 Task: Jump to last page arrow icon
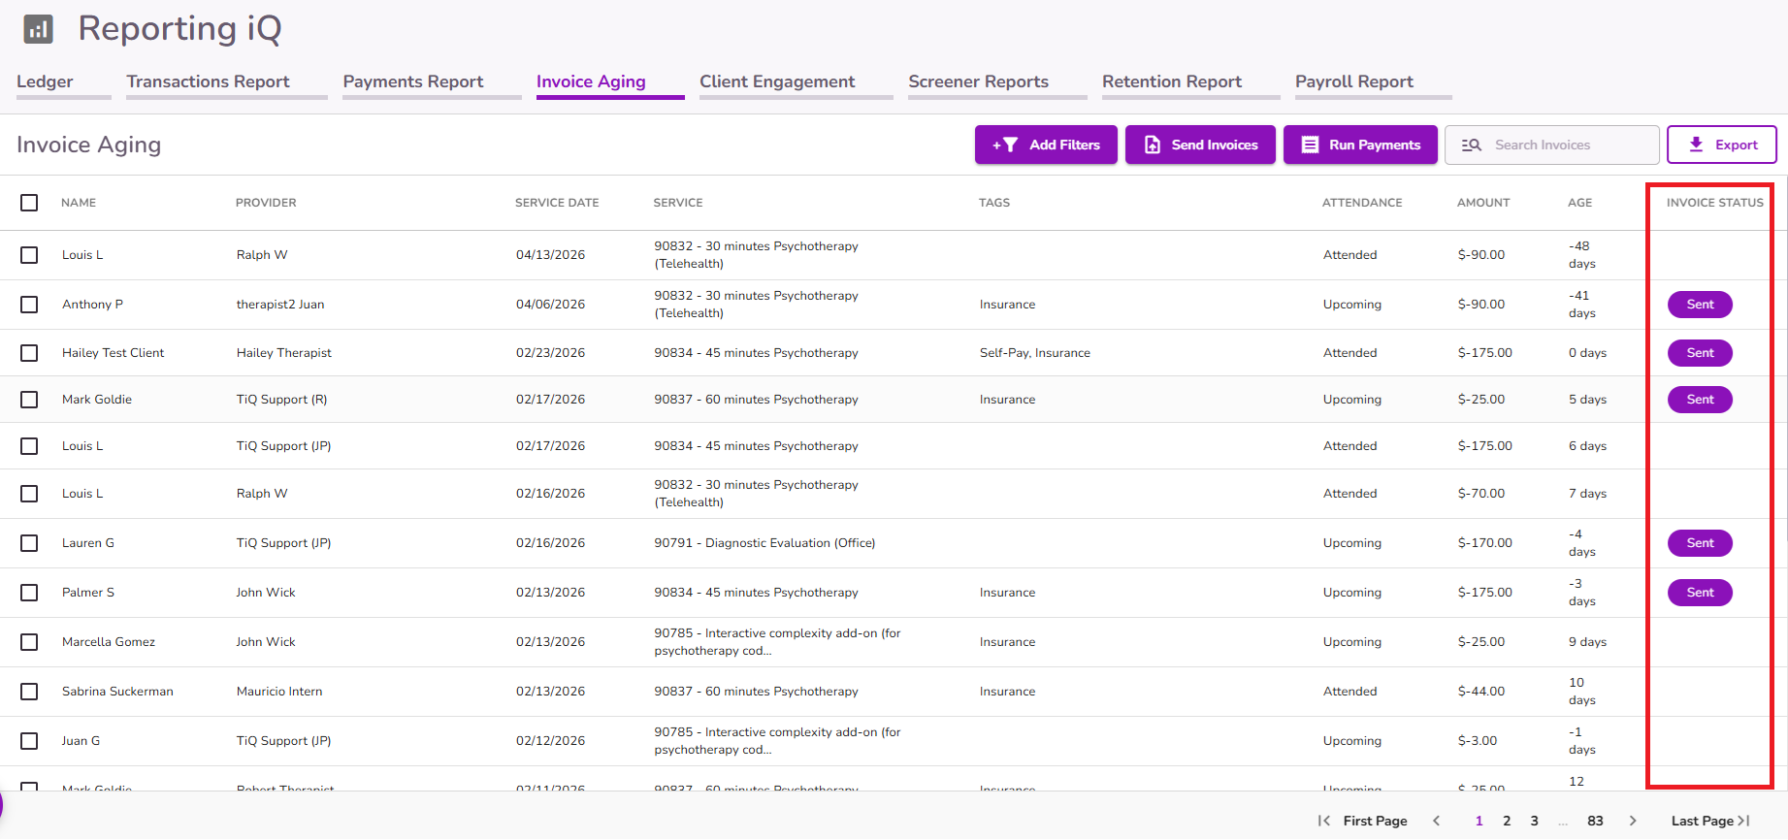1744,821
